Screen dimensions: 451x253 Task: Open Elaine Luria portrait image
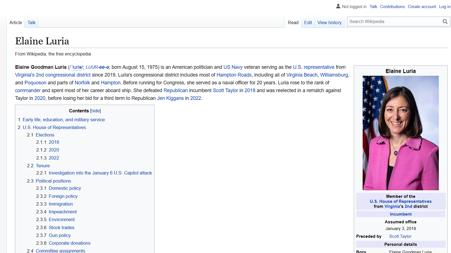pyautogui.click(x=401, y=133)
